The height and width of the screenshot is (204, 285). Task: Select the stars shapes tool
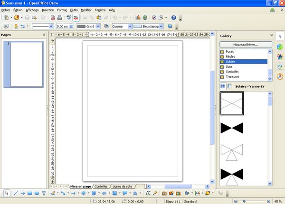(135, 193)
